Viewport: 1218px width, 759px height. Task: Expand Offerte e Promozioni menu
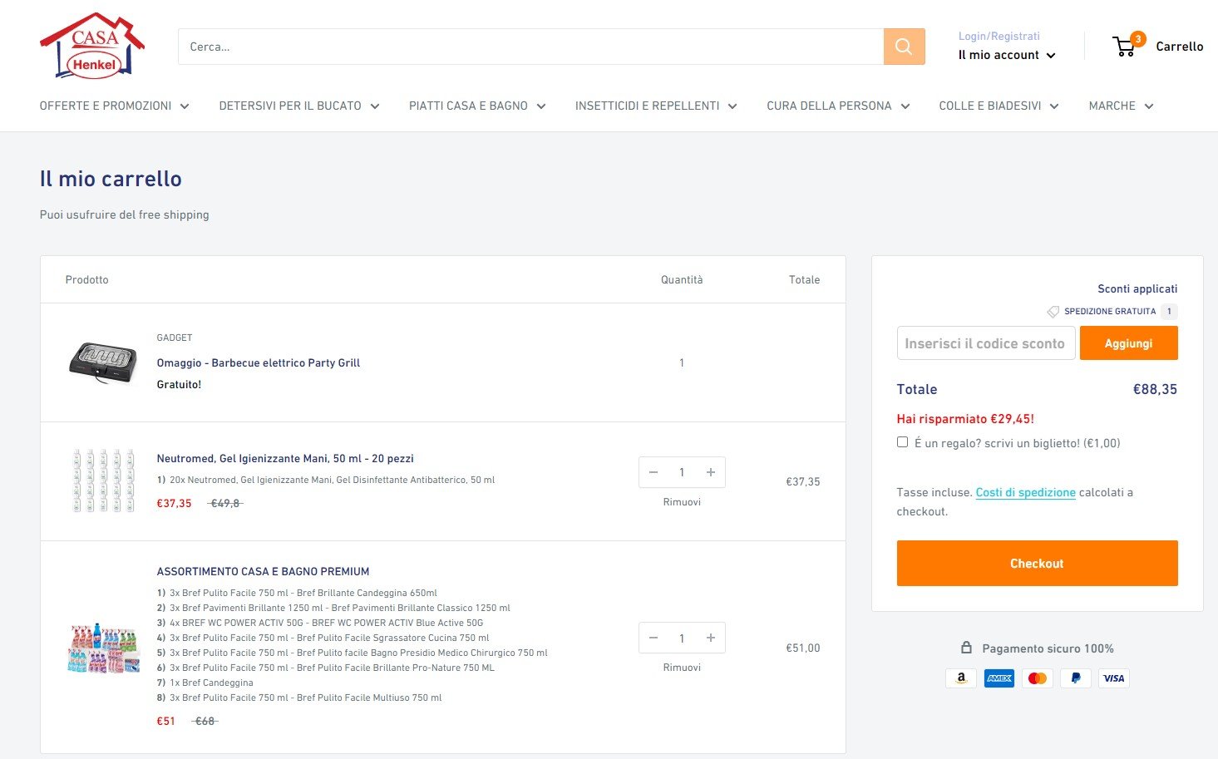click(114, 106)
